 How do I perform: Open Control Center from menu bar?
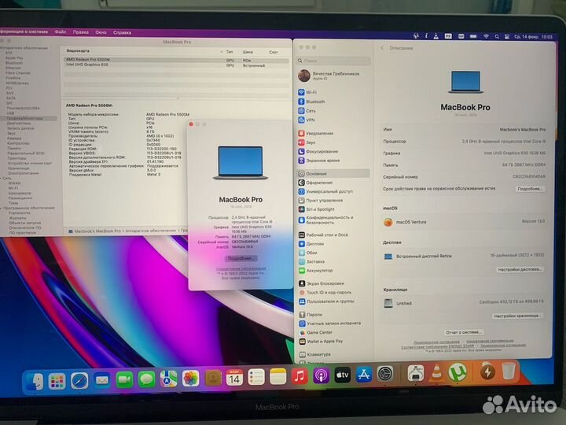click(x=507, y=36)
